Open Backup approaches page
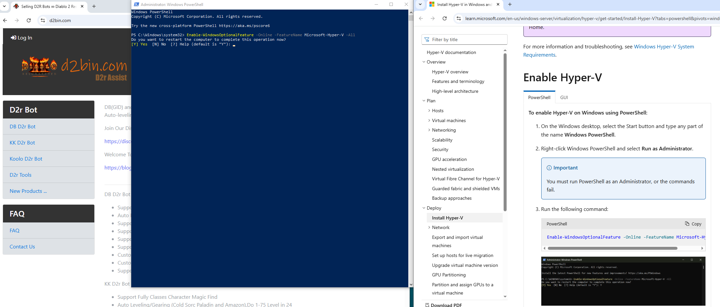This screenshot has width=720, height=307. coord(452,198)
